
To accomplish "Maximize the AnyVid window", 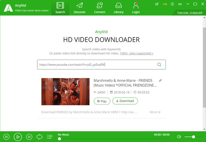I will [195, 4].
